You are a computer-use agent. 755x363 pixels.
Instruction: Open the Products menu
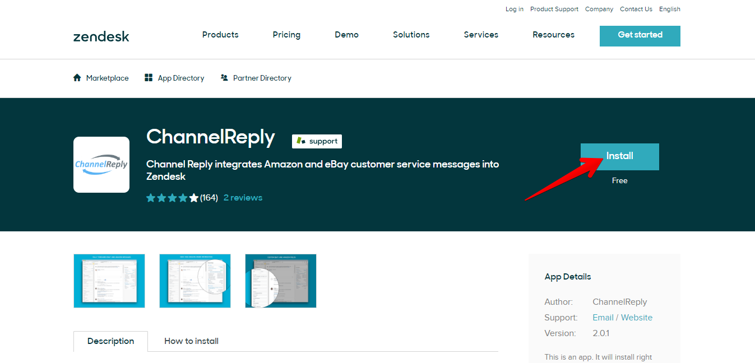pos(220,35)
